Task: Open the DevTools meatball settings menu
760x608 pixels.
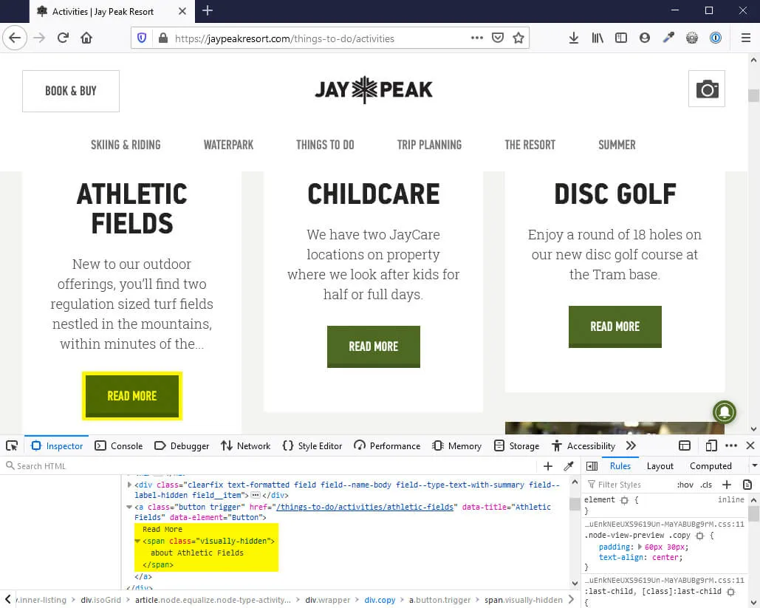Action: 730,445
